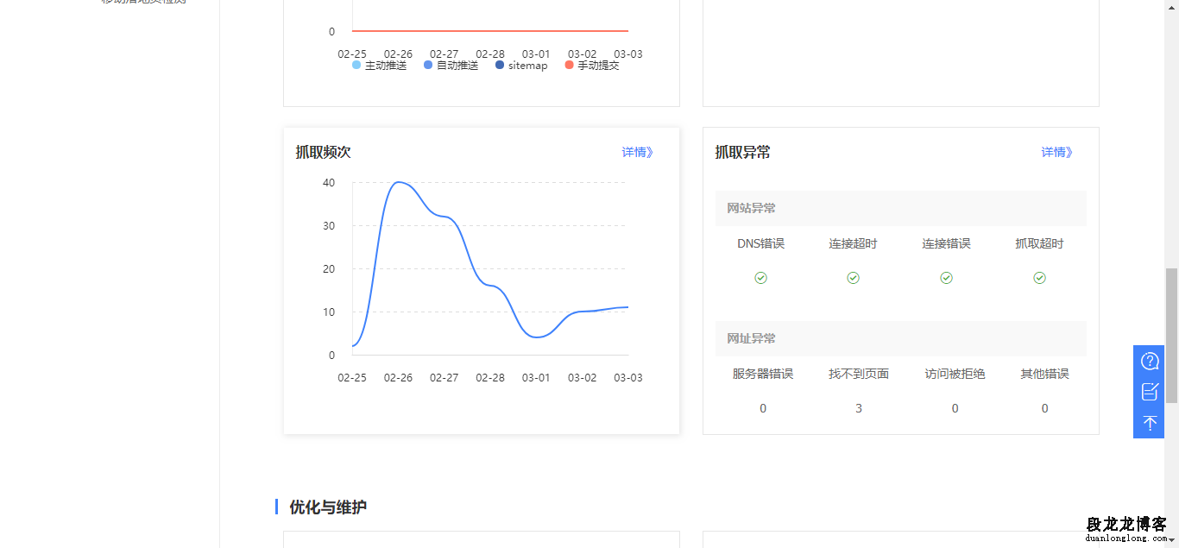The image size is (1179, 548).
Task: Click the green check under 连接超时
Action: point(853,278)
